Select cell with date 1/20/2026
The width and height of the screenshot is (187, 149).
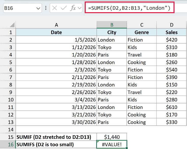click(56, 55)
